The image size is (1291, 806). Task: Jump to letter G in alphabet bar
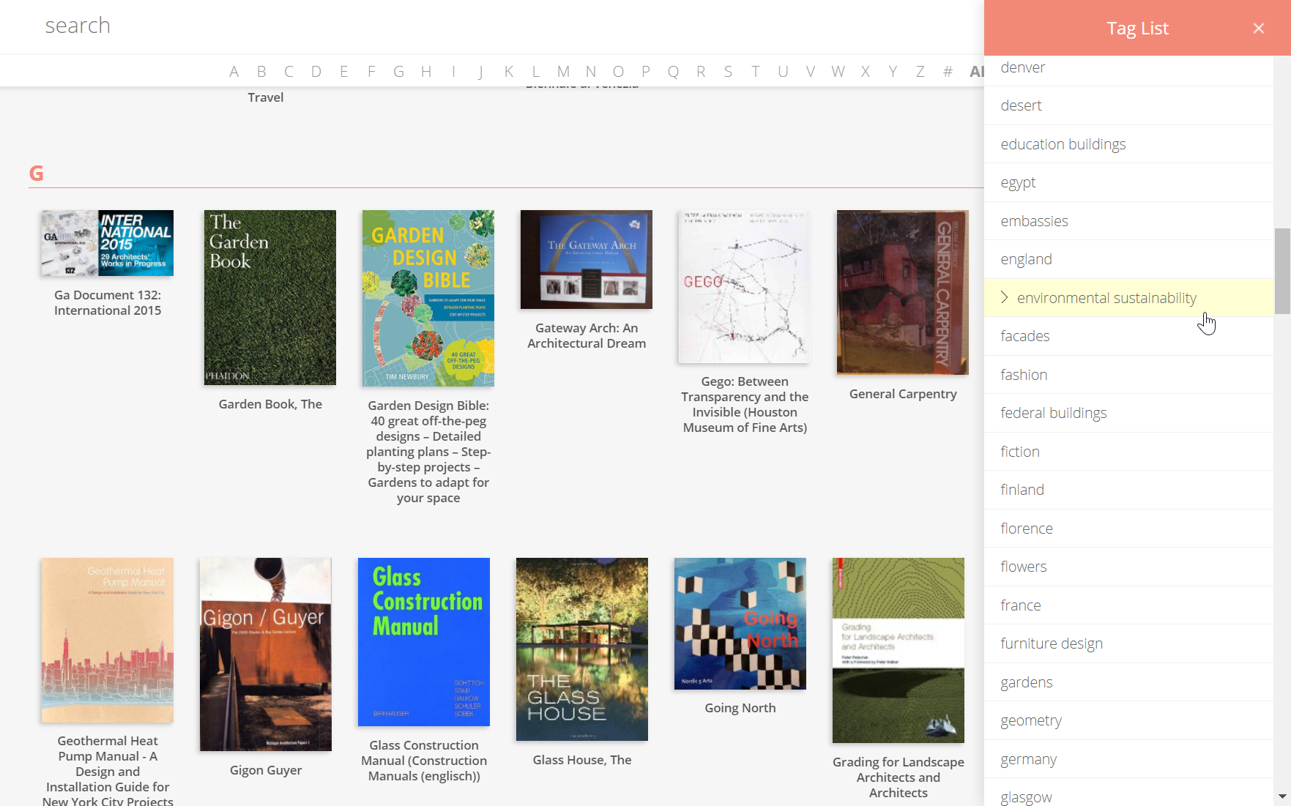[398, 72]
